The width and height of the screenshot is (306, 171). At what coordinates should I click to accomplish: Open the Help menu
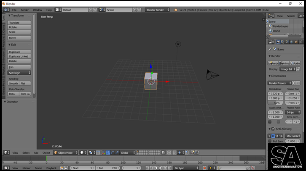tap(49, 10)
